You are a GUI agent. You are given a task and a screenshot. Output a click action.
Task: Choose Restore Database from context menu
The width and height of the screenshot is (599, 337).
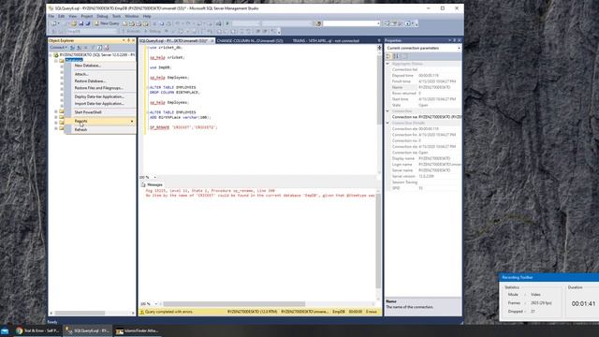[100, 81]
